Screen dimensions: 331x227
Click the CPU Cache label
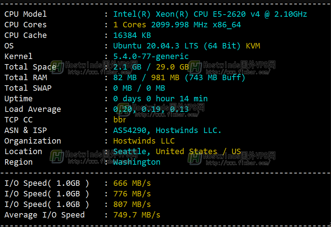click(x=25, y=35)
